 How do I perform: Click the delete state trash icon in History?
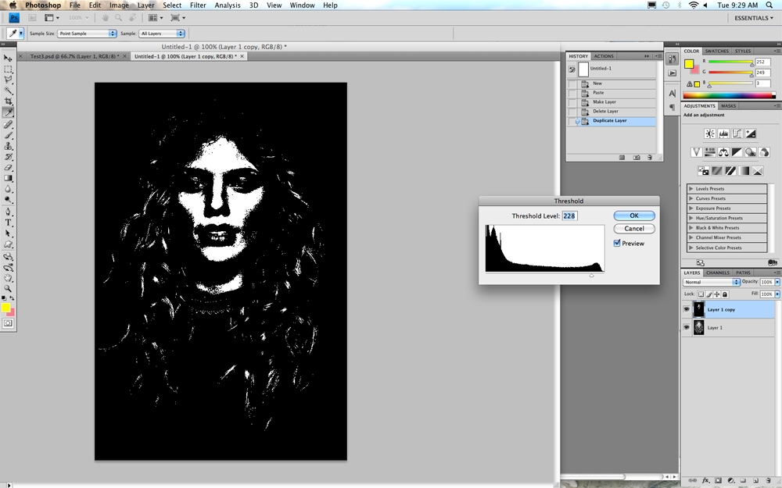click(649, 158)
